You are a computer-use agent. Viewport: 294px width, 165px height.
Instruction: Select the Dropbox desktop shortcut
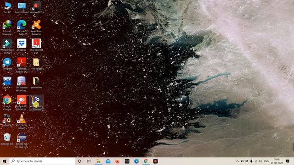click(22, 45)
